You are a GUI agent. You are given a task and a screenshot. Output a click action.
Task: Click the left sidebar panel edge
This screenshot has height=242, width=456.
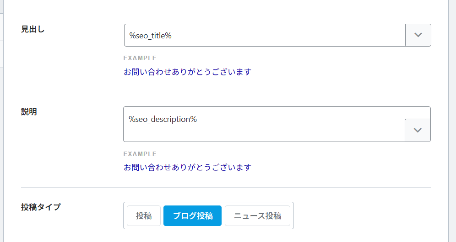coord(2,121)
